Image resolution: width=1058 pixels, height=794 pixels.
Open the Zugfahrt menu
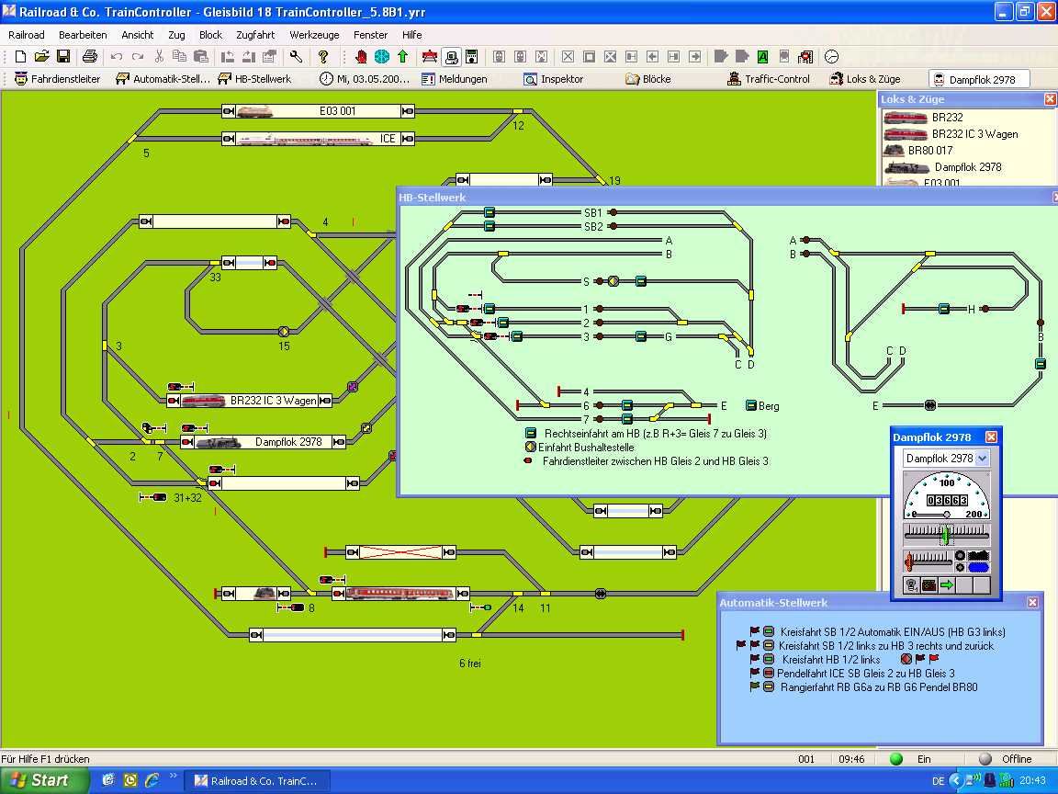click(255, 35)
